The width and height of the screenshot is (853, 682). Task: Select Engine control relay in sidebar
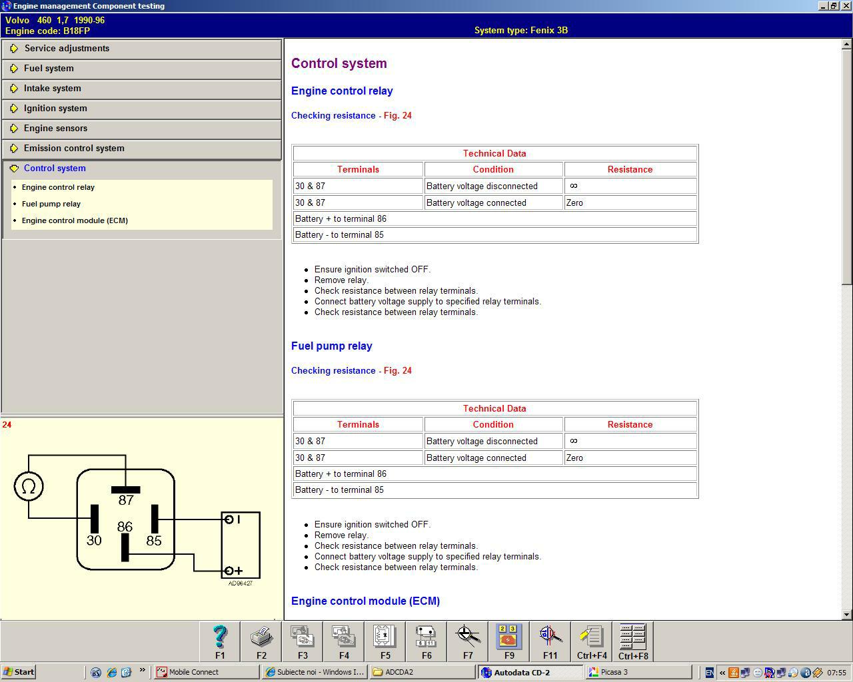58,187
